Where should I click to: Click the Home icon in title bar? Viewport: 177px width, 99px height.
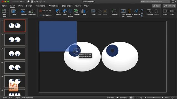coord(28,2)
